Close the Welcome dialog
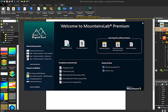Screen dimensions: 168x112 (x=143, y=23)
